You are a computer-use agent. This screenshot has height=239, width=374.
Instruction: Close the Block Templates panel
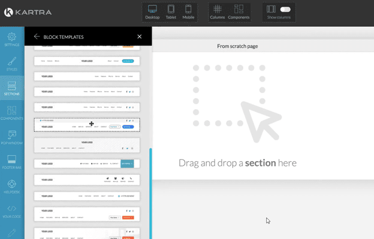coord(140,37)
